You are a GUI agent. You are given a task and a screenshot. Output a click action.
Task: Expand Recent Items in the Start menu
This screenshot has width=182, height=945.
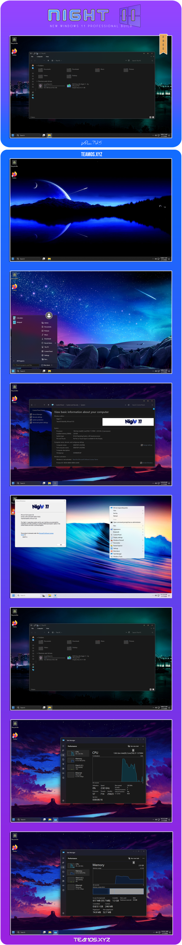point(48,343)
